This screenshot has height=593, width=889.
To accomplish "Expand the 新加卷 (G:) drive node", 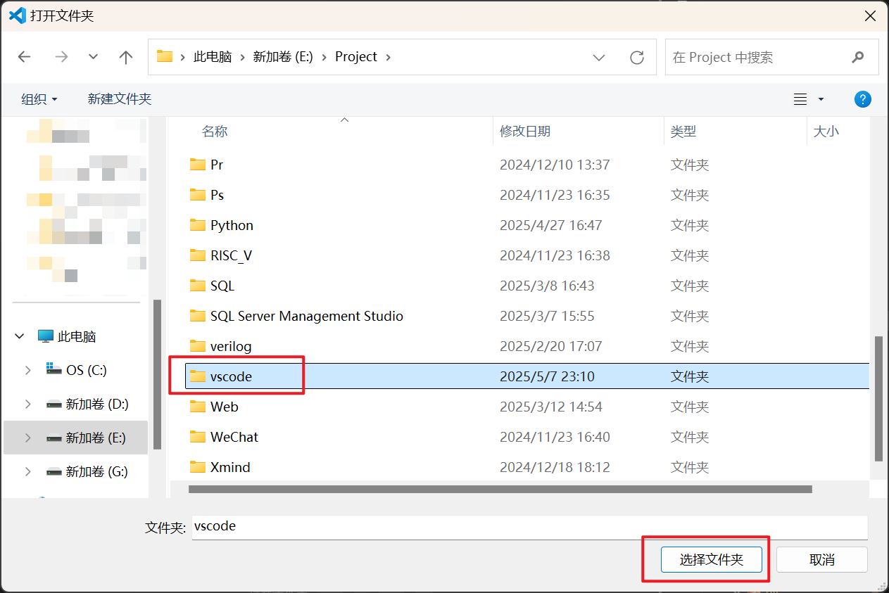I will click(27, 471).
